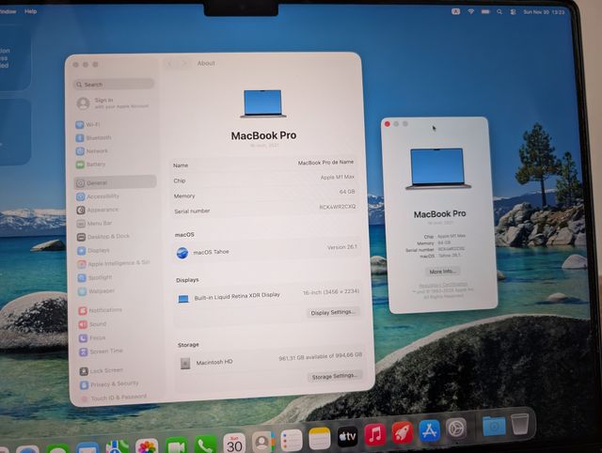The image size is (602, 453).
Task: Click System Settings icon in the Dock
Action: [x=456, y=429]
